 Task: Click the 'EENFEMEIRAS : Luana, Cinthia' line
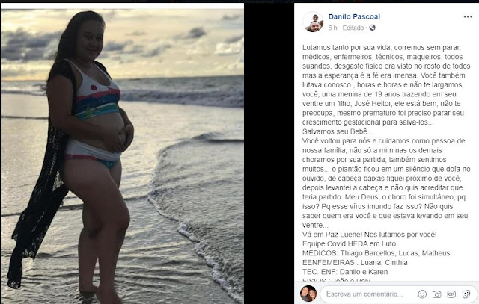pos(355,262)
